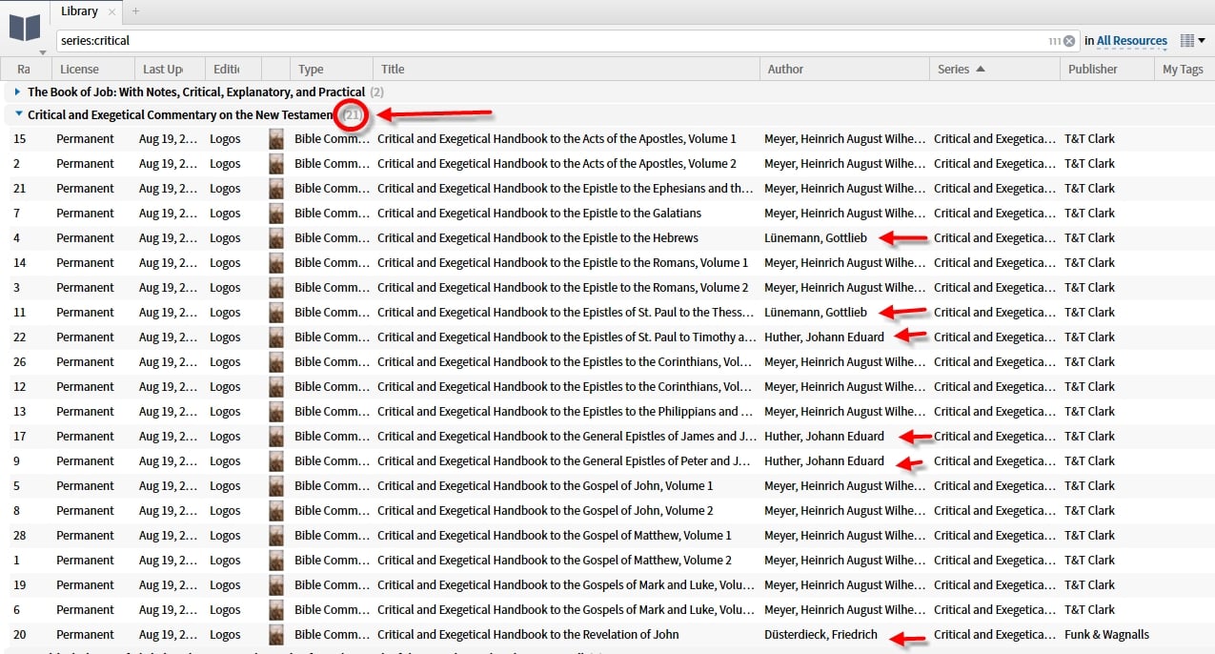This screenshot has height=654, width=1215.
Task: Click cover icon of Epistle to the Hebrews row
Action: pyautogui.click(x=276, y=237)
